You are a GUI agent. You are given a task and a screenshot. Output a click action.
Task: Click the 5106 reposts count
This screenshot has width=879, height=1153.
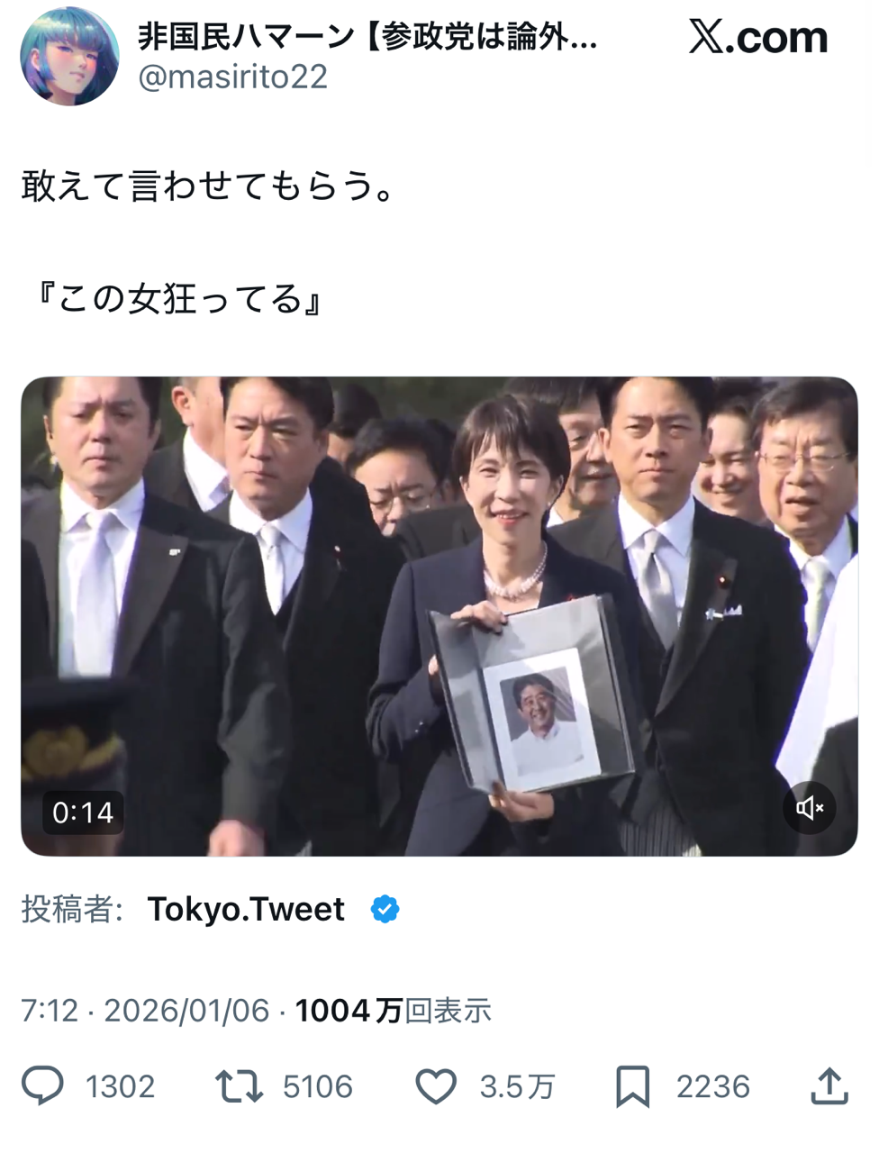(318, 1087)
